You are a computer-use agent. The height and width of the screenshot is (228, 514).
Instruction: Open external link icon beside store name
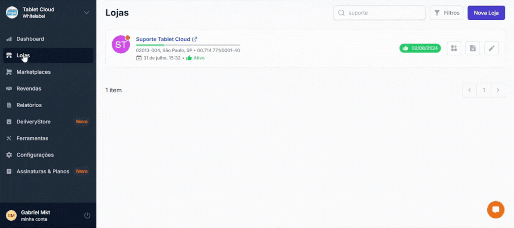pyautogui.click(x=195, y=39)
